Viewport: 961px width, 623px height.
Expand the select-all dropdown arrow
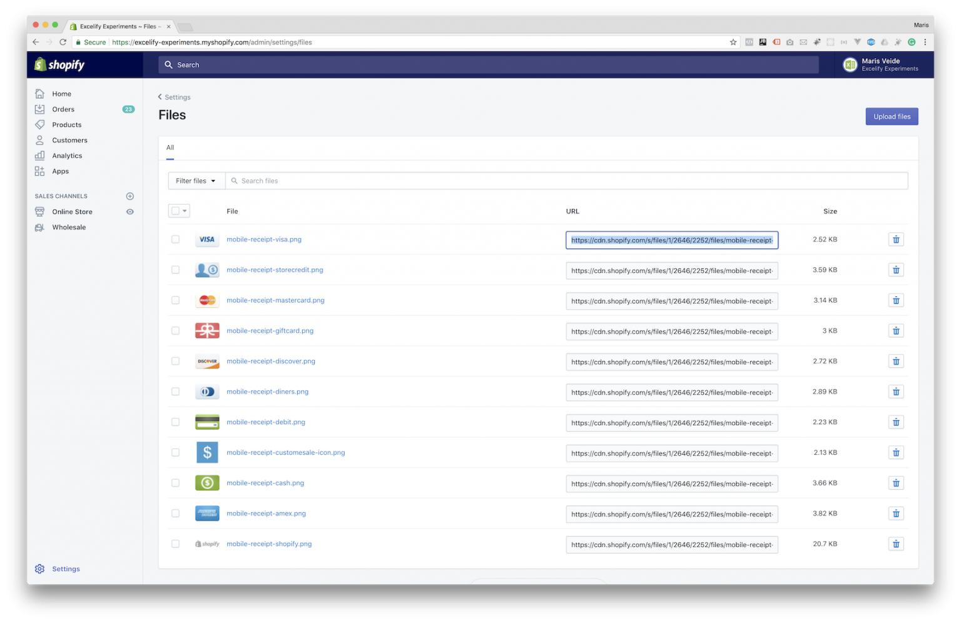(x=185, y=211)
